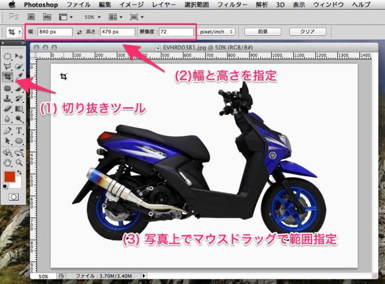The width and height of the screenshot is (385, 284).
Task: Click the 高さ height input field
Action: 117,32
